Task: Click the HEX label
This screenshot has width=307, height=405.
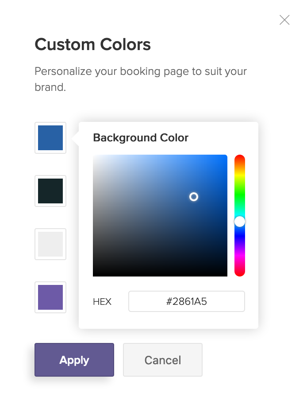Action: pos(102,302)
